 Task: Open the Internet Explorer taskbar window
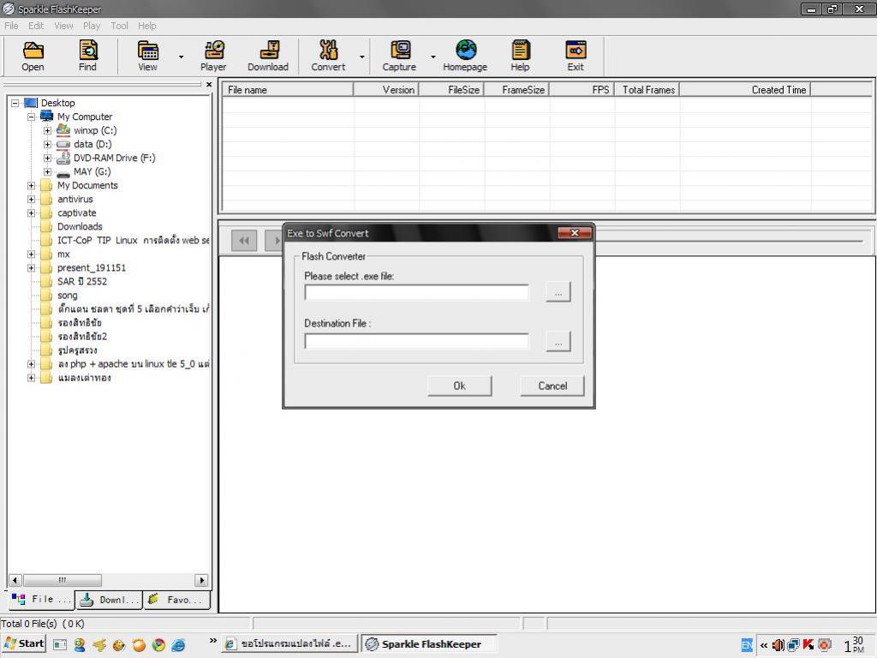289,644
